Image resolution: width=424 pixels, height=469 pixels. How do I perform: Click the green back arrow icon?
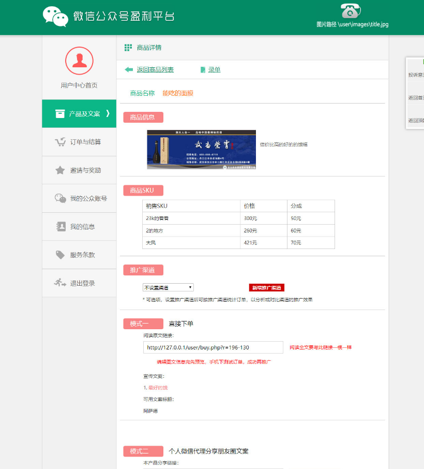point(129,70)
